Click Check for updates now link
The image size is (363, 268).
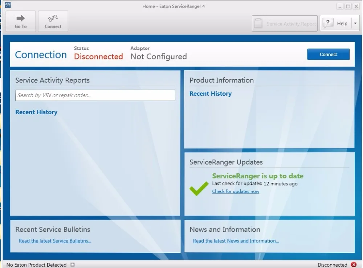(236, 191)
